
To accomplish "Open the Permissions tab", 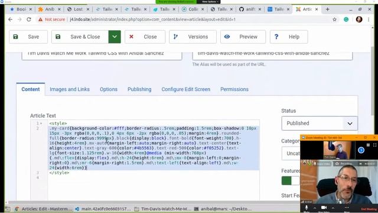I will pos(234,89).
